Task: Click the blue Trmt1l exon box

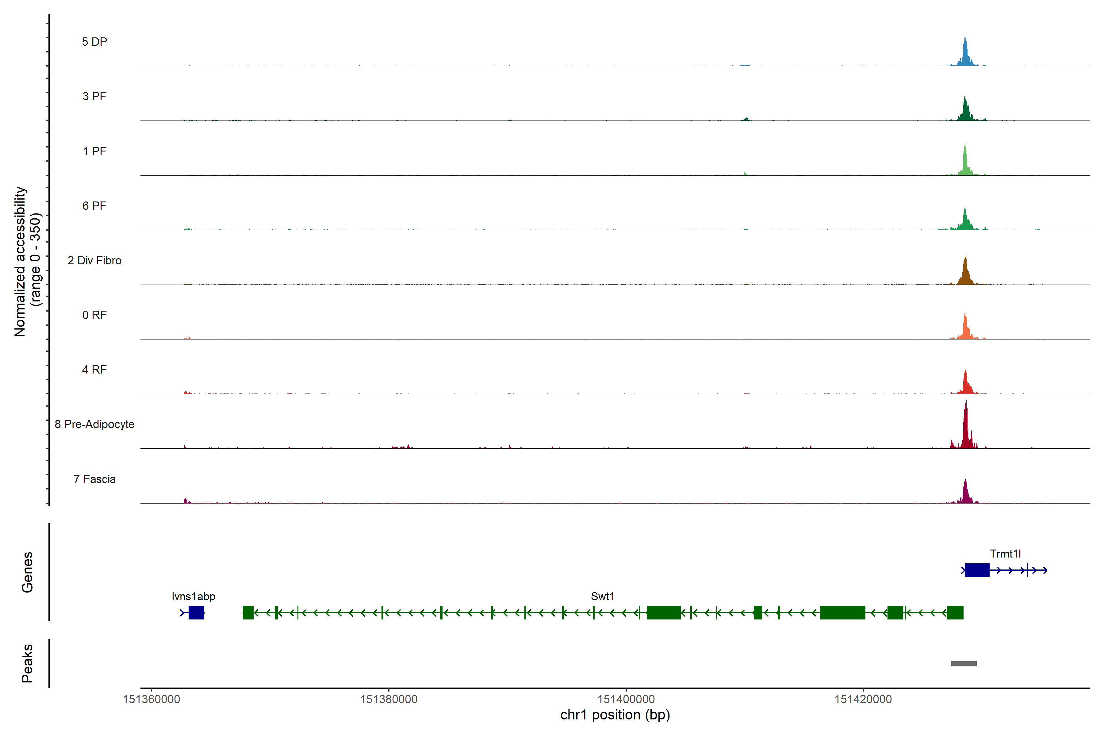Action: (x=977, y=570)
